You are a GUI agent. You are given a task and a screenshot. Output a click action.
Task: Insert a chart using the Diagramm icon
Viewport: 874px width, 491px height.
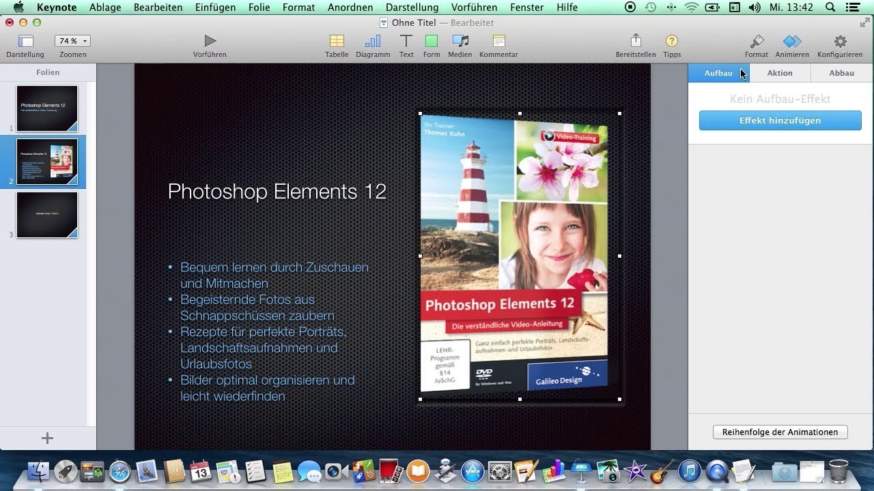pos(373,42)
